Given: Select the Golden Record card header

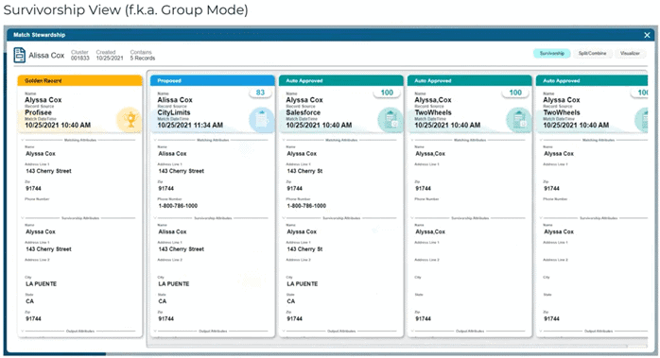Looking at the screenshot, I should pyautogui.click(x=80, y=80).
